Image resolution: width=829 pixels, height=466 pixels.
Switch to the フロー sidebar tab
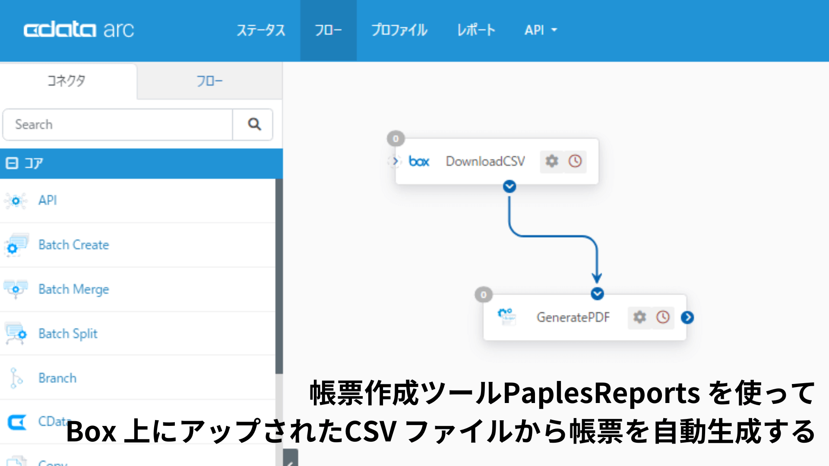pos(209,81)
